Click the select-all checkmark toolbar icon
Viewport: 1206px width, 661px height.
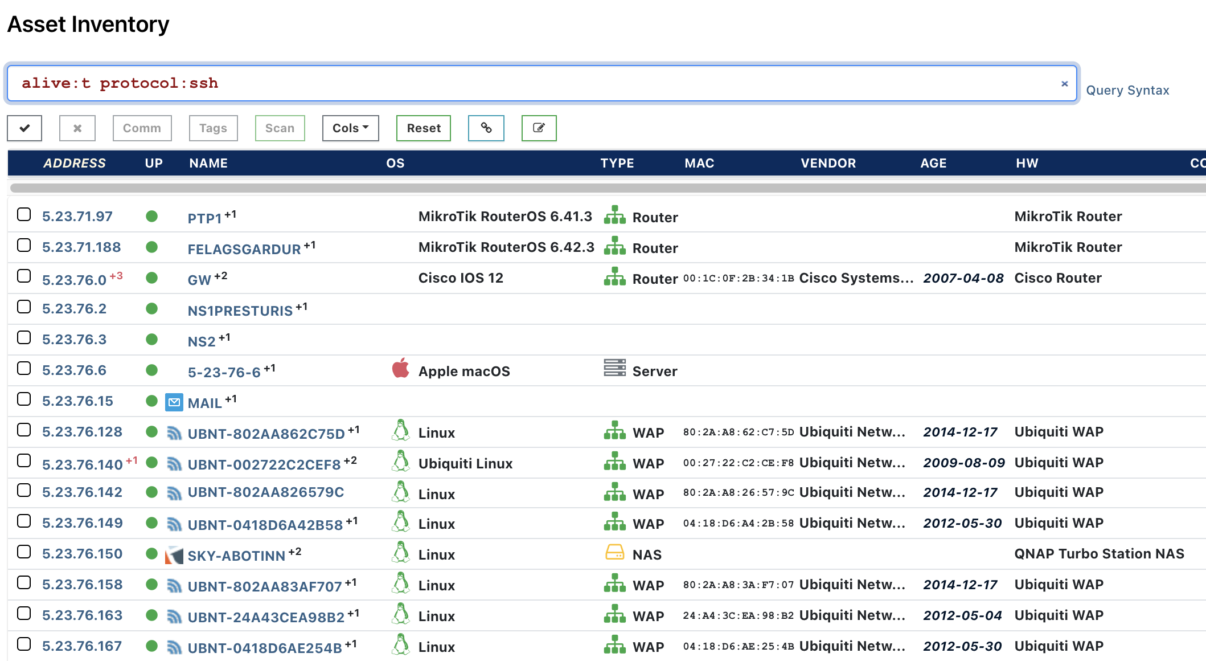pos(24,128)
